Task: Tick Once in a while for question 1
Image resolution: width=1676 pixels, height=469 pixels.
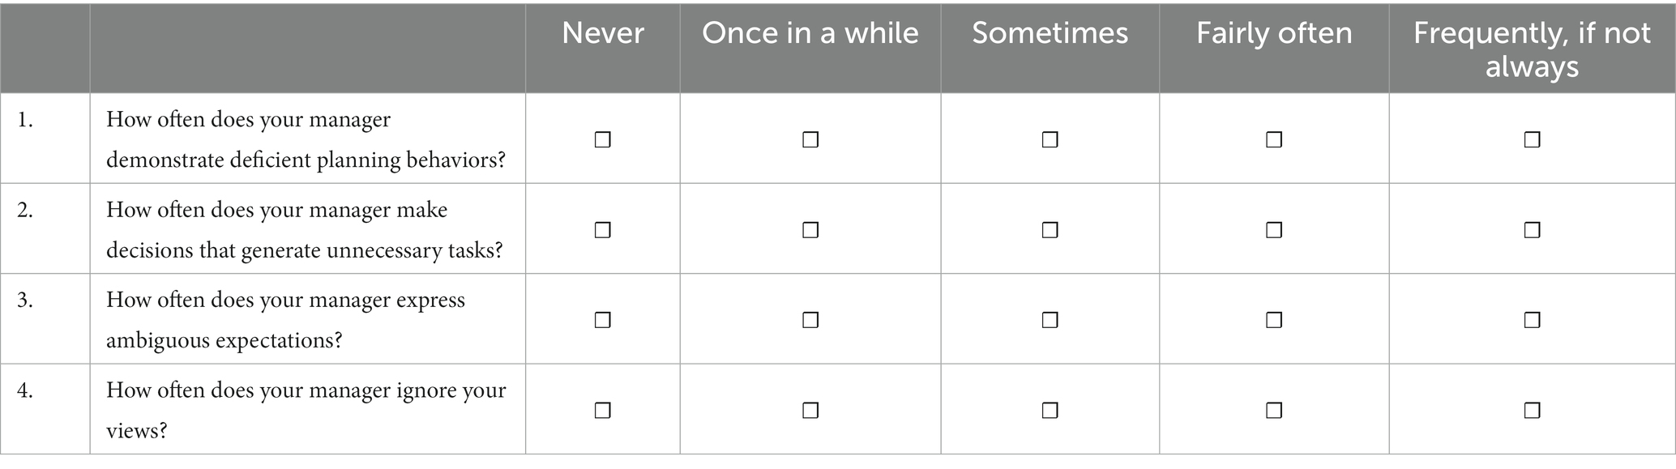Action: (x=810, y=140)
